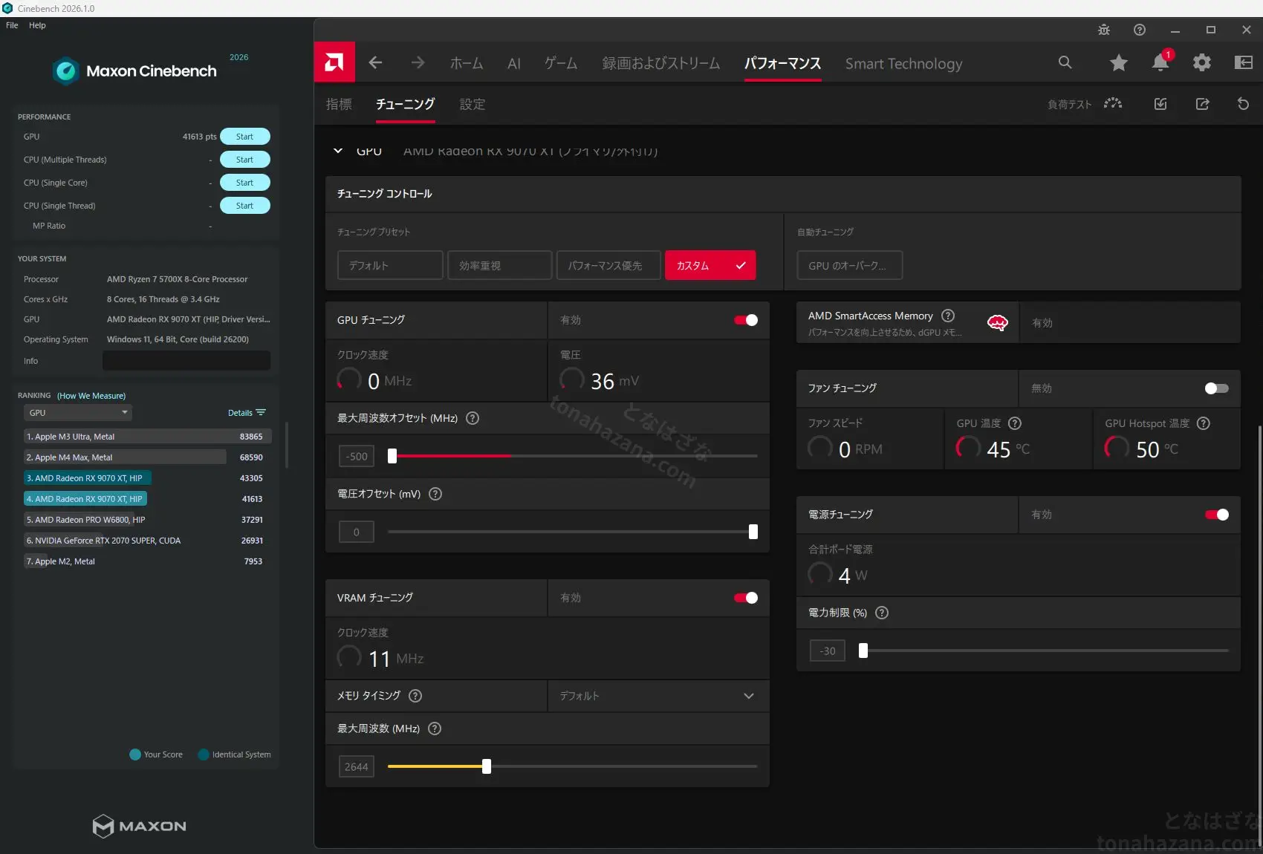Start the CPU (Single Thread) benchmark

tap(244, 206)
